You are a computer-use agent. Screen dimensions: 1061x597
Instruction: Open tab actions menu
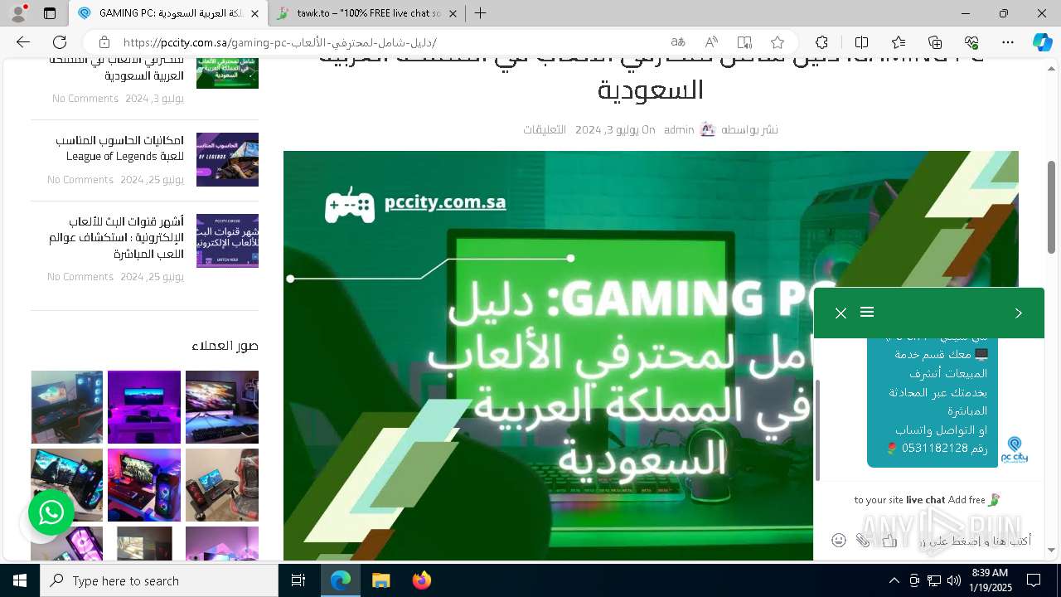(x=50, y=13)
